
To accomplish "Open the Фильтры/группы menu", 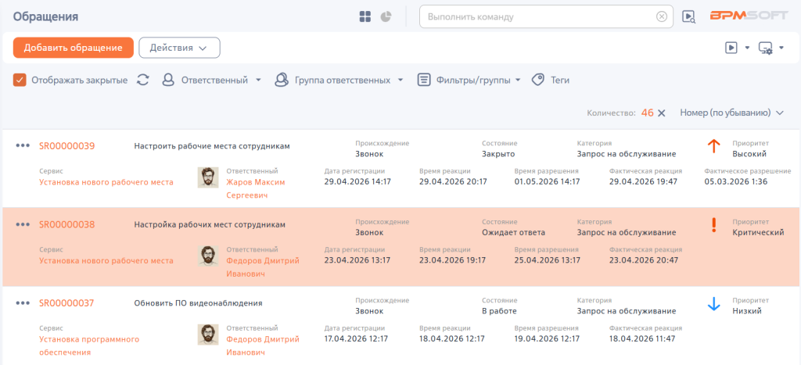I will [469, 81].
